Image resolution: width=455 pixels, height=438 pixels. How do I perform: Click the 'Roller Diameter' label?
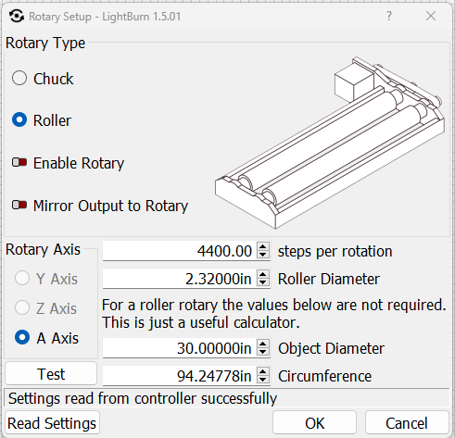point(329,279)
